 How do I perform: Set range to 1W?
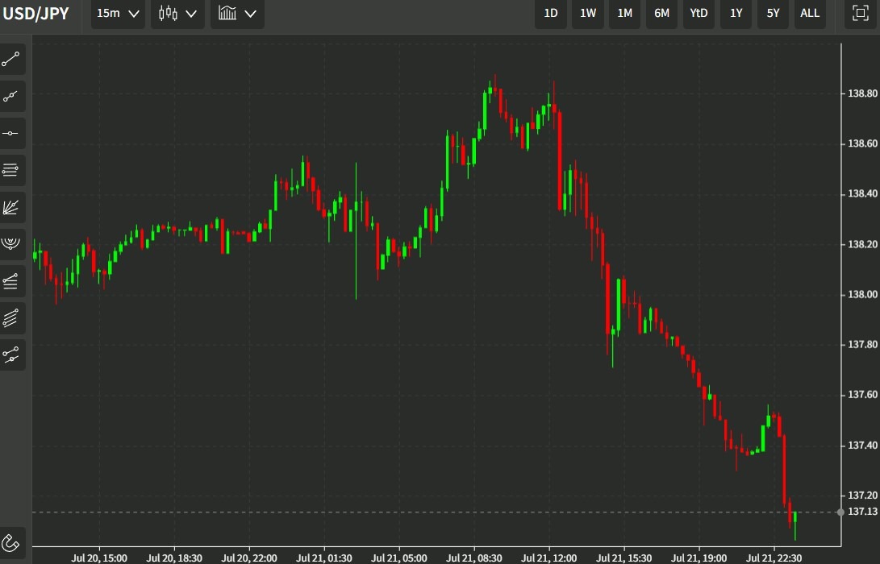click(587, 13)
